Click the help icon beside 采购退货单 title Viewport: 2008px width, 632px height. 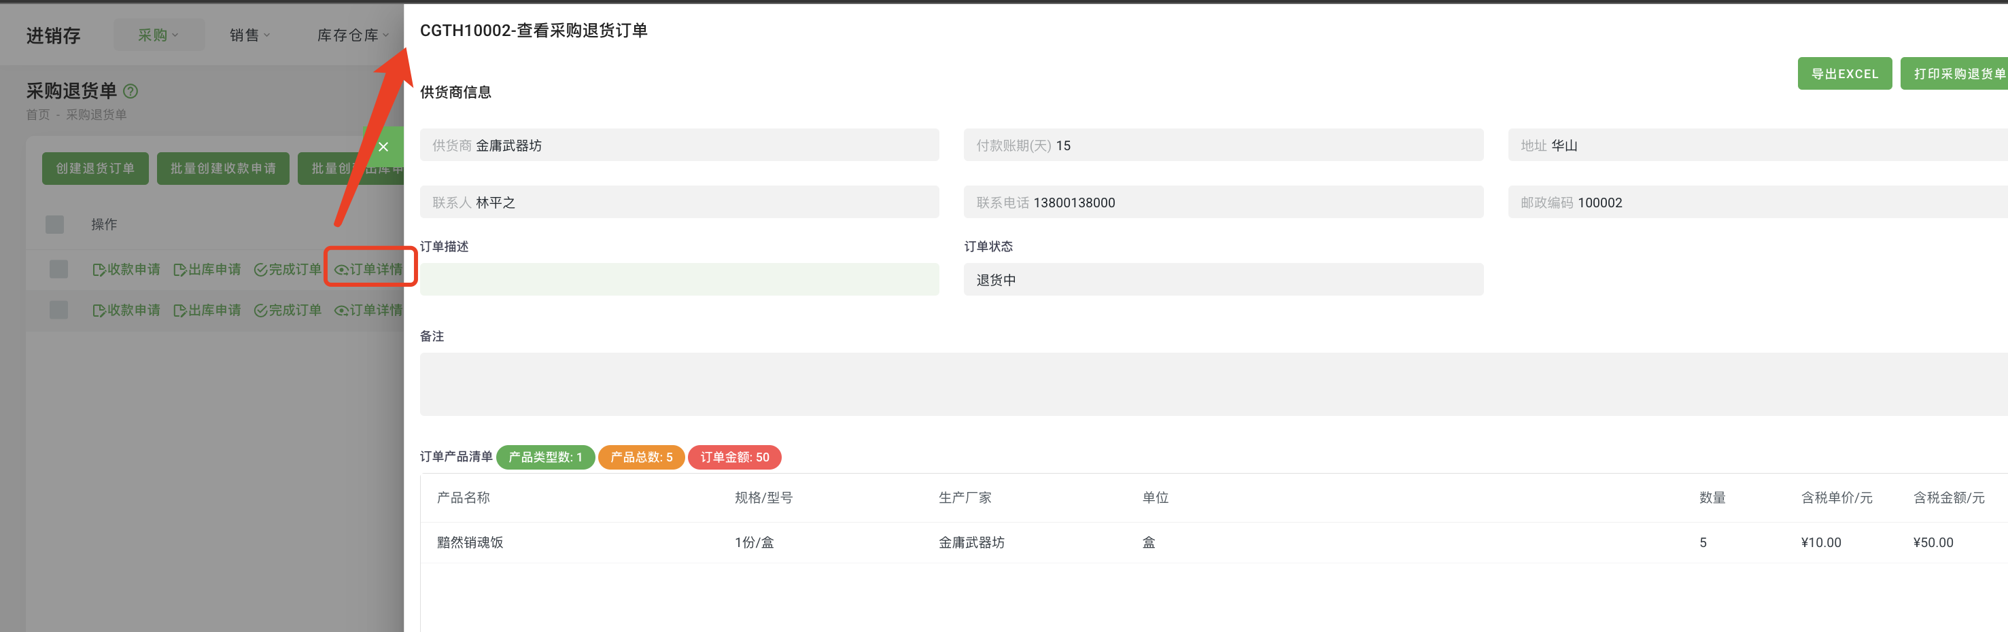[x=131, y=91]
